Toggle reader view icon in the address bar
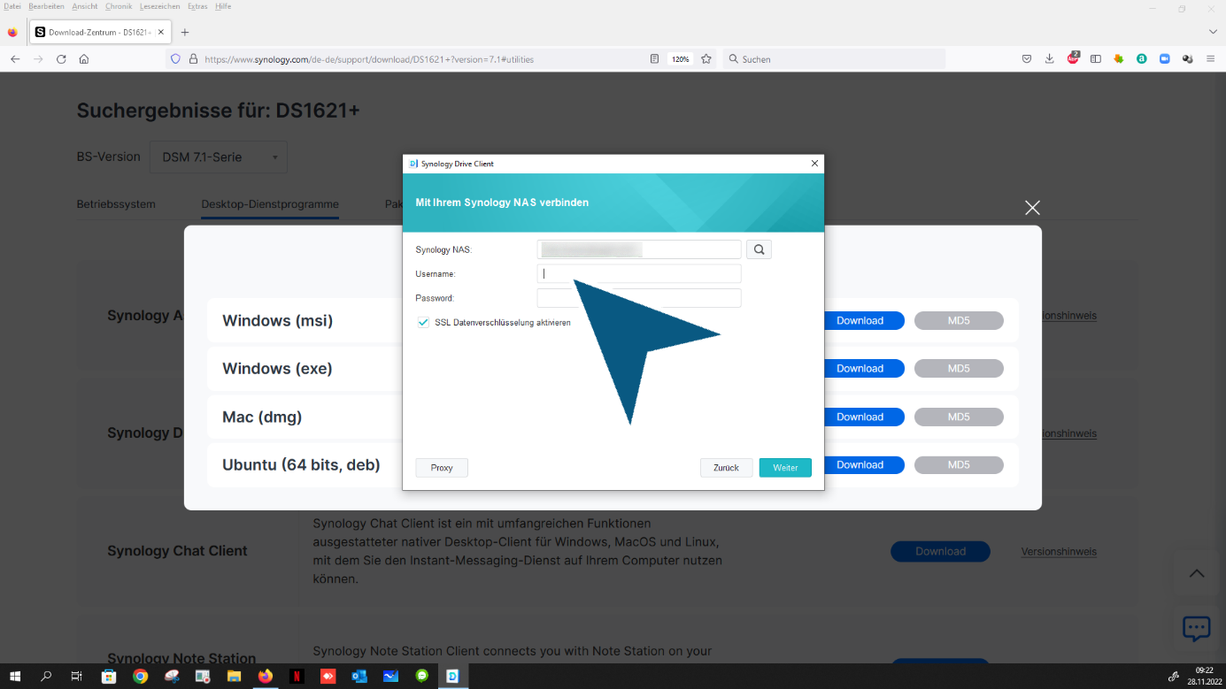The width and height of the screenshot is (1226, 689). pyautogui.click(x=654, y=59)
